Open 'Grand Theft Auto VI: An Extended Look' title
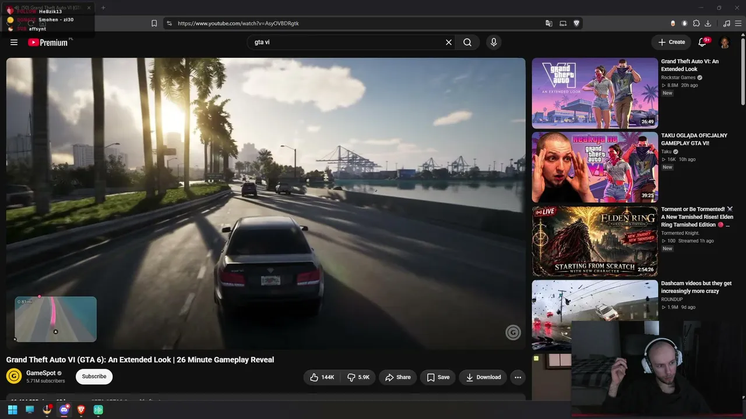This screenshot has width=746, height=419. [689, 65]
